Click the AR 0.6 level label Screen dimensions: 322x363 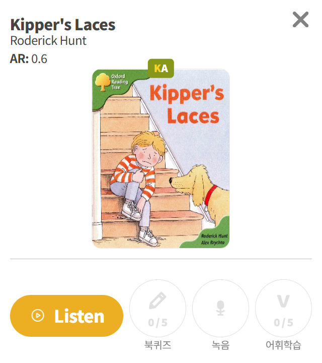[29, 59]
